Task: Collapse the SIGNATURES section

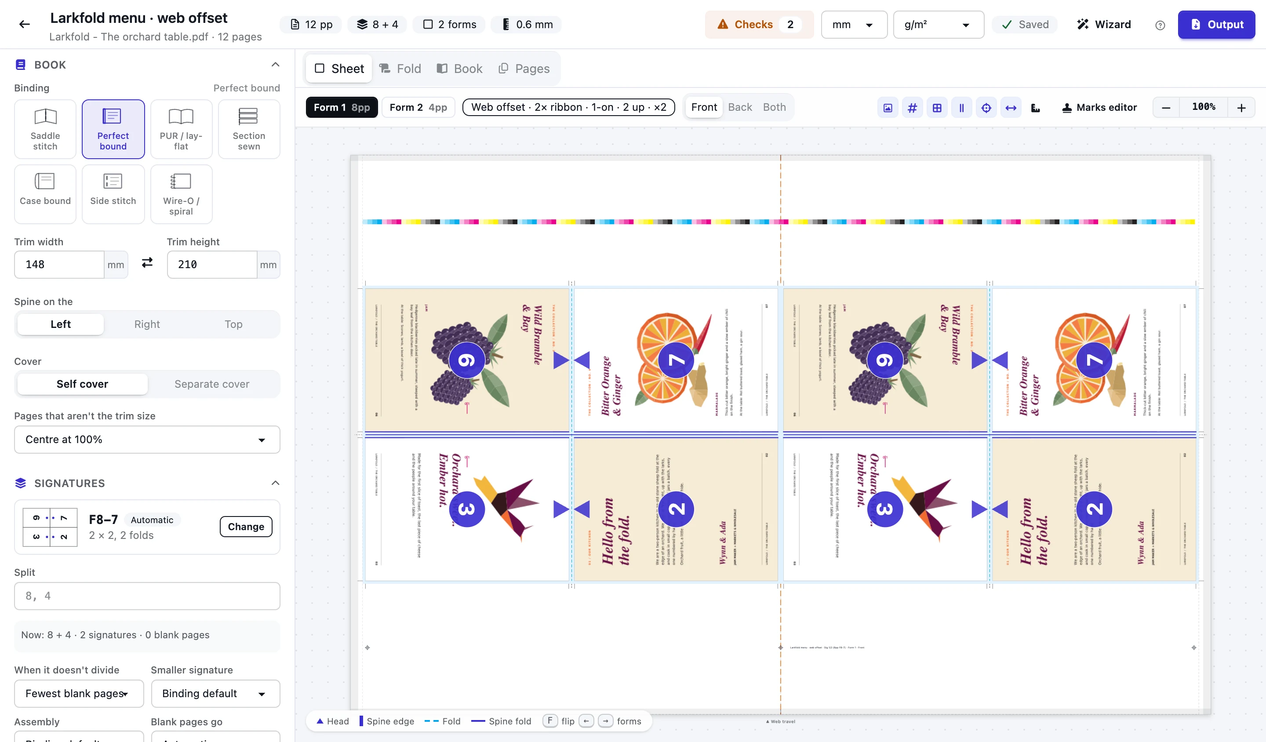Action: click(x=275, y=483)
